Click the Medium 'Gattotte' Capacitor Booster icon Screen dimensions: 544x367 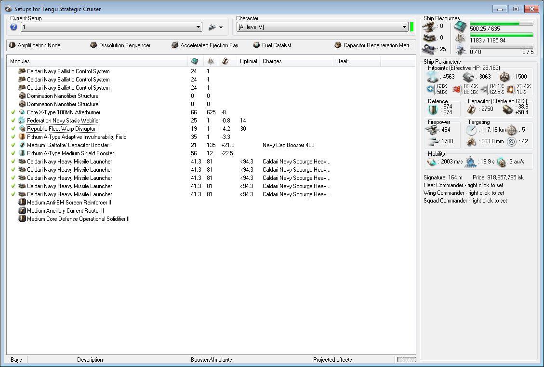coord(22,145)
